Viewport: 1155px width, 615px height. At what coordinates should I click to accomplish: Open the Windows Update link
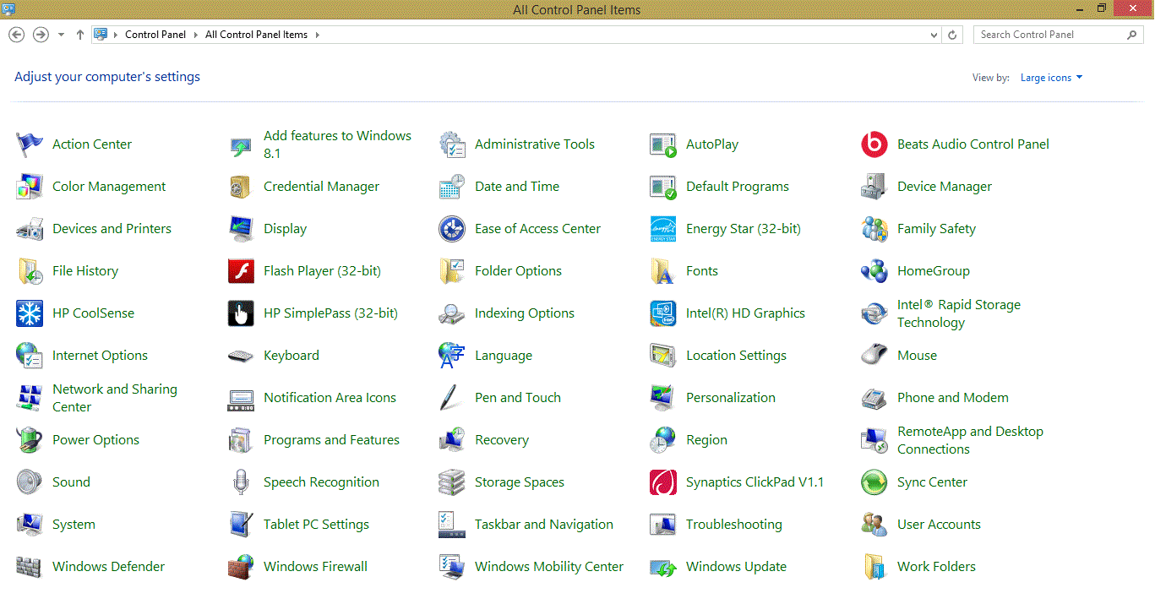736,567
